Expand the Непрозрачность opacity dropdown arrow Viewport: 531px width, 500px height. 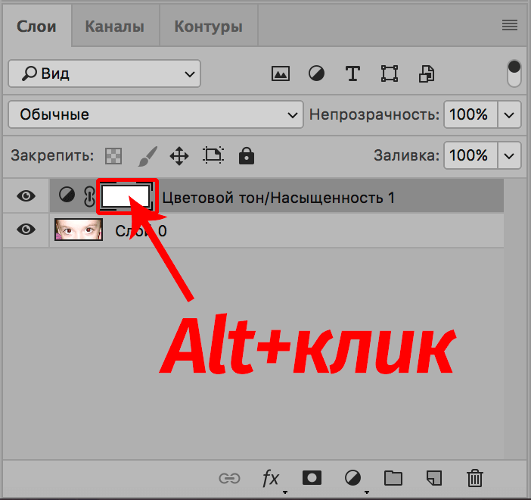click(x=509, y=115)
